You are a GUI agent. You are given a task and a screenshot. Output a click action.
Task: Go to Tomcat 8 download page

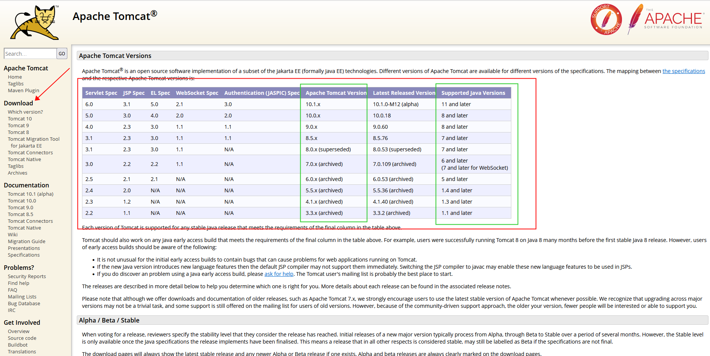click(18, 132)
